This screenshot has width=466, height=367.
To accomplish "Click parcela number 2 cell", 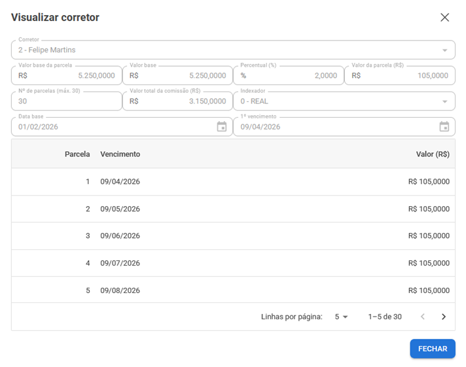I will point(88,209).
